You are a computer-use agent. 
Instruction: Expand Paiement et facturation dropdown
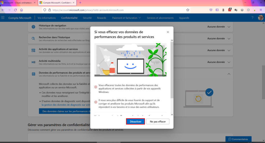[x=126, y=18]
